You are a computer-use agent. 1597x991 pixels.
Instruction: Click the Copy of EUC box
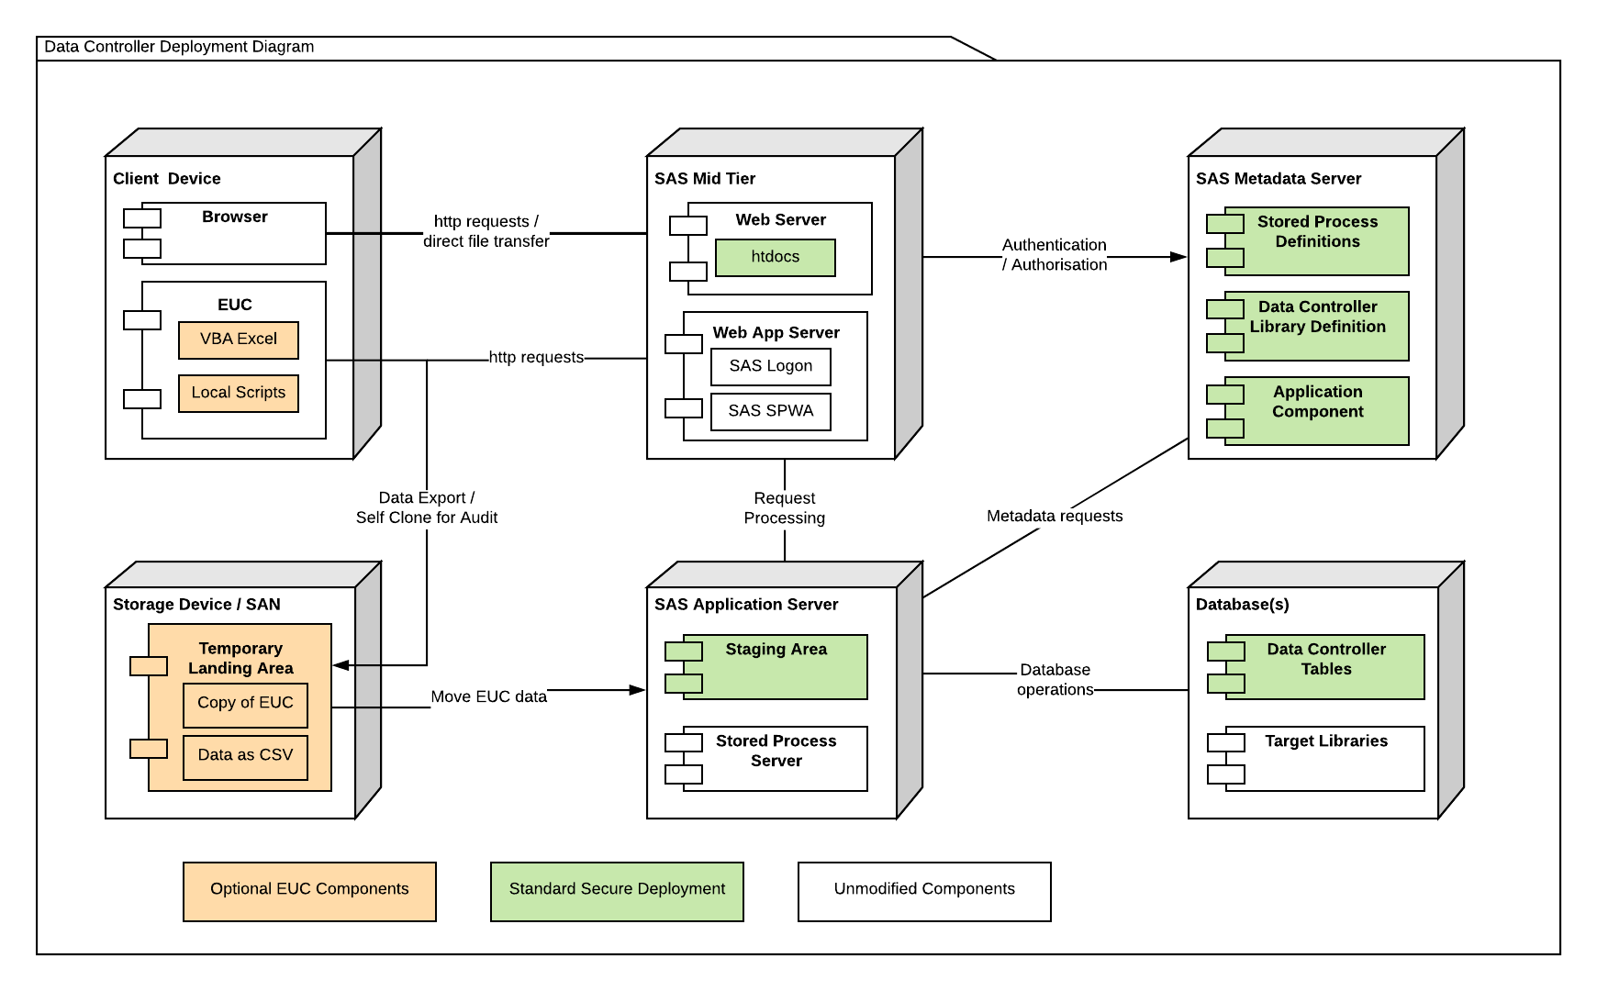coord(245,704)
